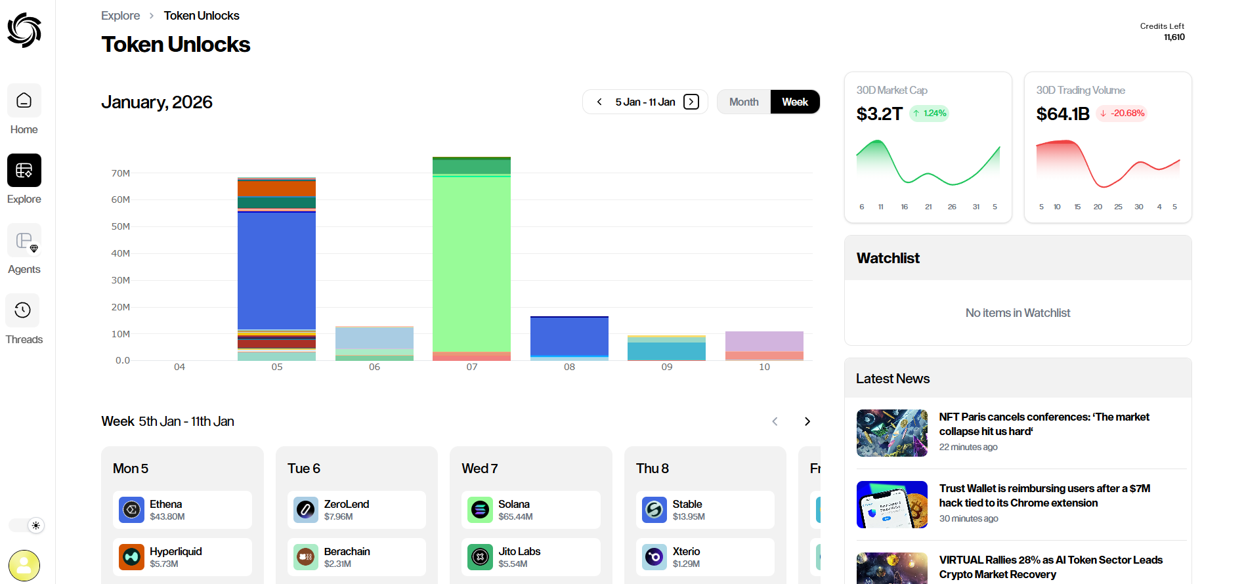
Task: Open the Agents sidebar icon
Action: click(24, 240)
